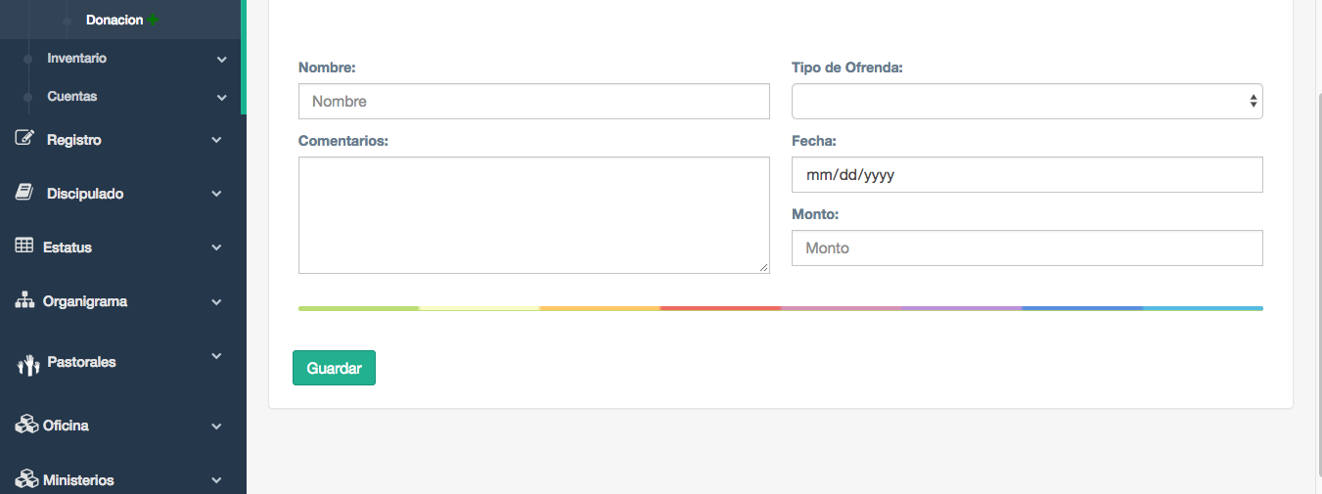Click into the Comentarios text area
The height and width of the screenshot is (494, 1322).
(533, 215)
